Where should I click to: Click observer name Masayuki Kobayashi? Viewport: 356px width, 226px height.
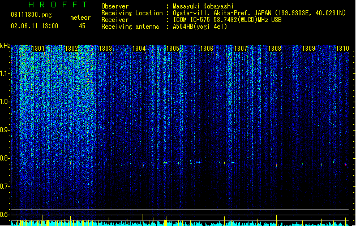tap(203, 6)
